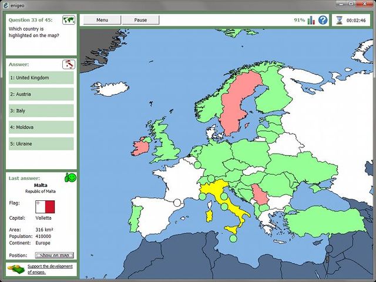Select answer 4: Moldova
376x282 pixels.
click(41, 127)
